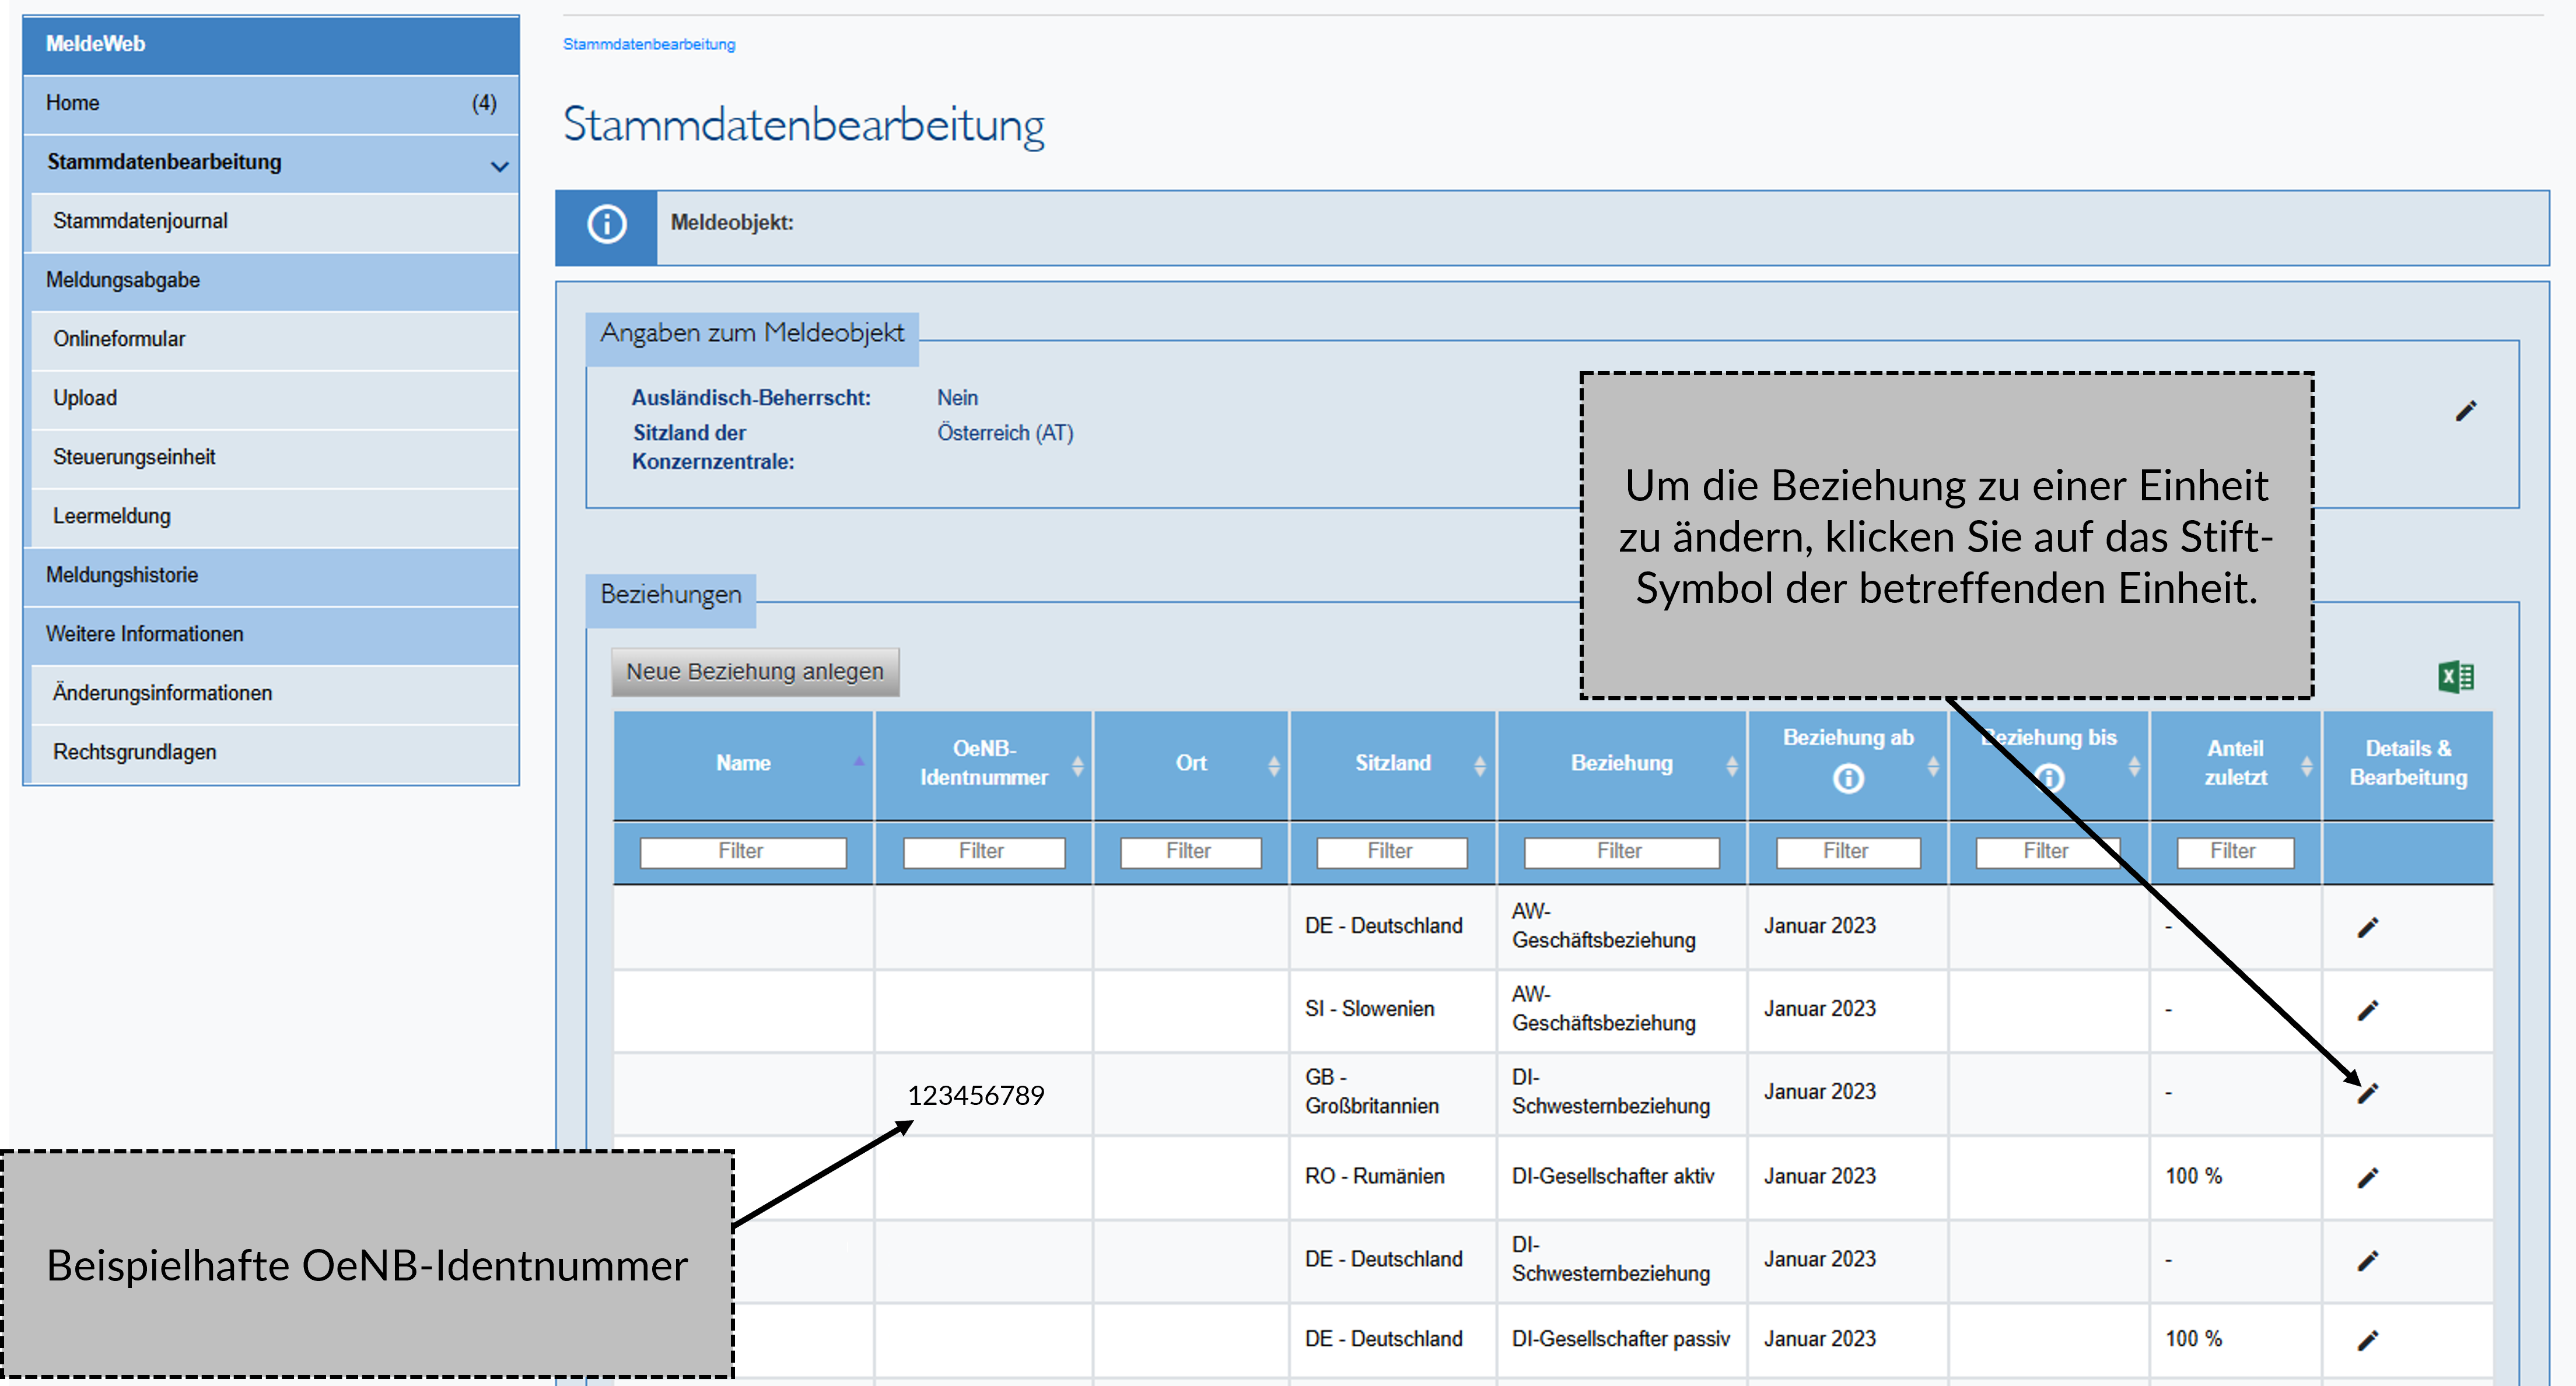Viewport: 2576px width, 1386px height.
Task: Collapse the Stammdatenbearbeitung sidebar section
Action: click(x=499, y=166)
